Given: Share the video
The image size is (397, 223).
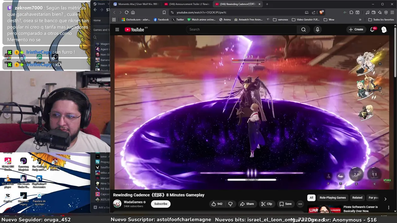Looking at the screenshot, I should (x=247, y=204).
